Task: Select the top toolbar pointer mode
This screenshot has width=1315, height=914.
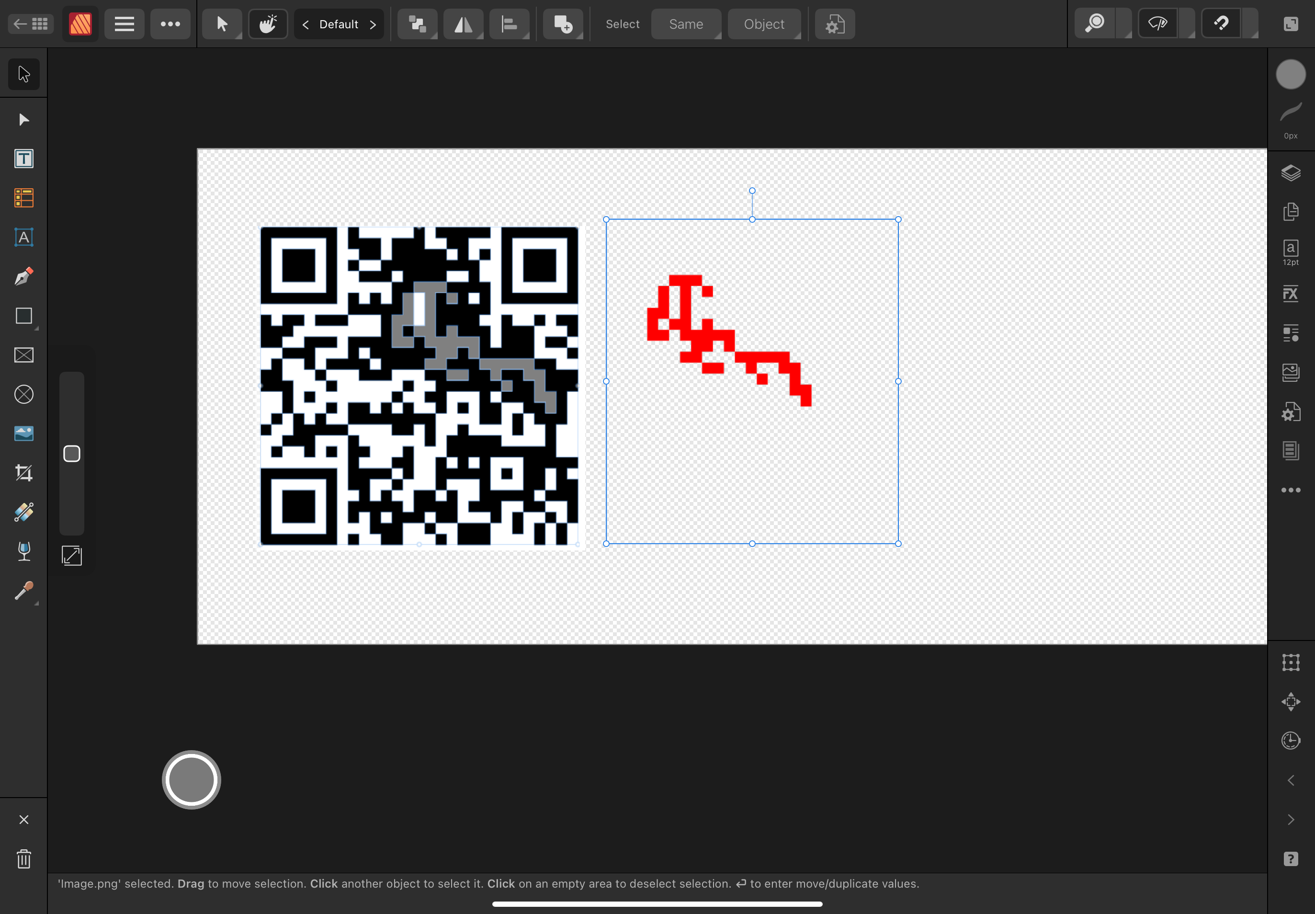Action: (x=222, y=24)
